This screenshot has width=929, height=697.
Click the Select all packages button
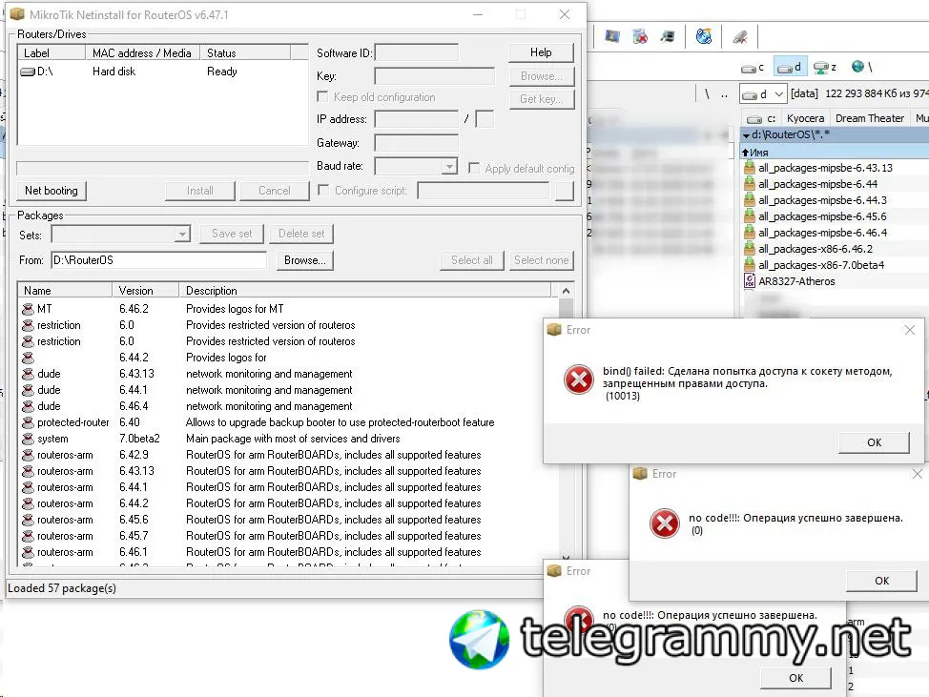[x=471, y=260]
